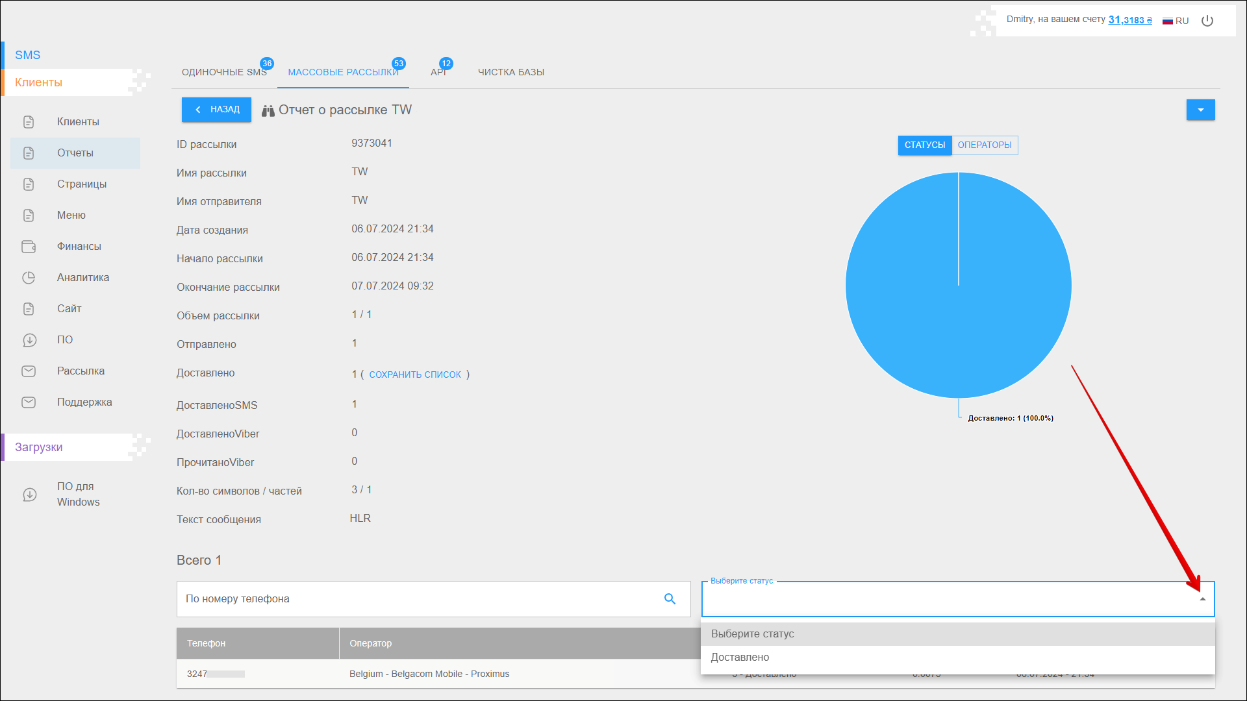Switch chart to СТАТУСЫ view
Viewport: 1247px width, 701px height.
(924, 145)
